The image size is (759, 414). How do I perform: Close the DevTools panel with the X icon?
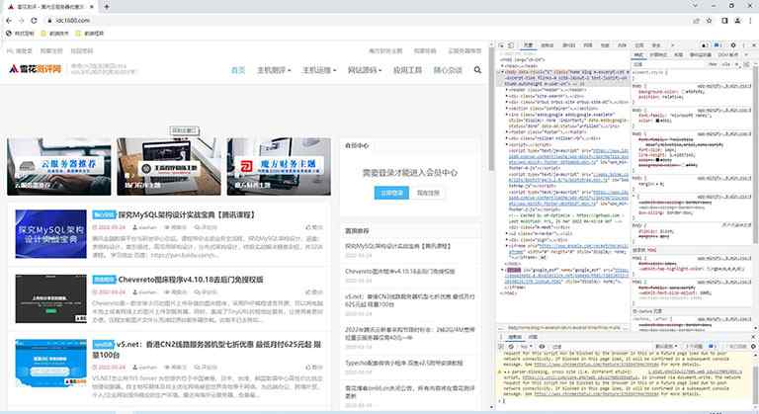coord(754,45)
